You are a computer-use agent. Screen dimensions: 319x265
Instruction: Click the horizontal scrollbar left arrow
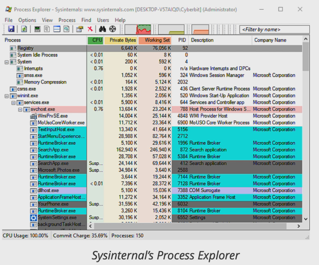[90, 226]
